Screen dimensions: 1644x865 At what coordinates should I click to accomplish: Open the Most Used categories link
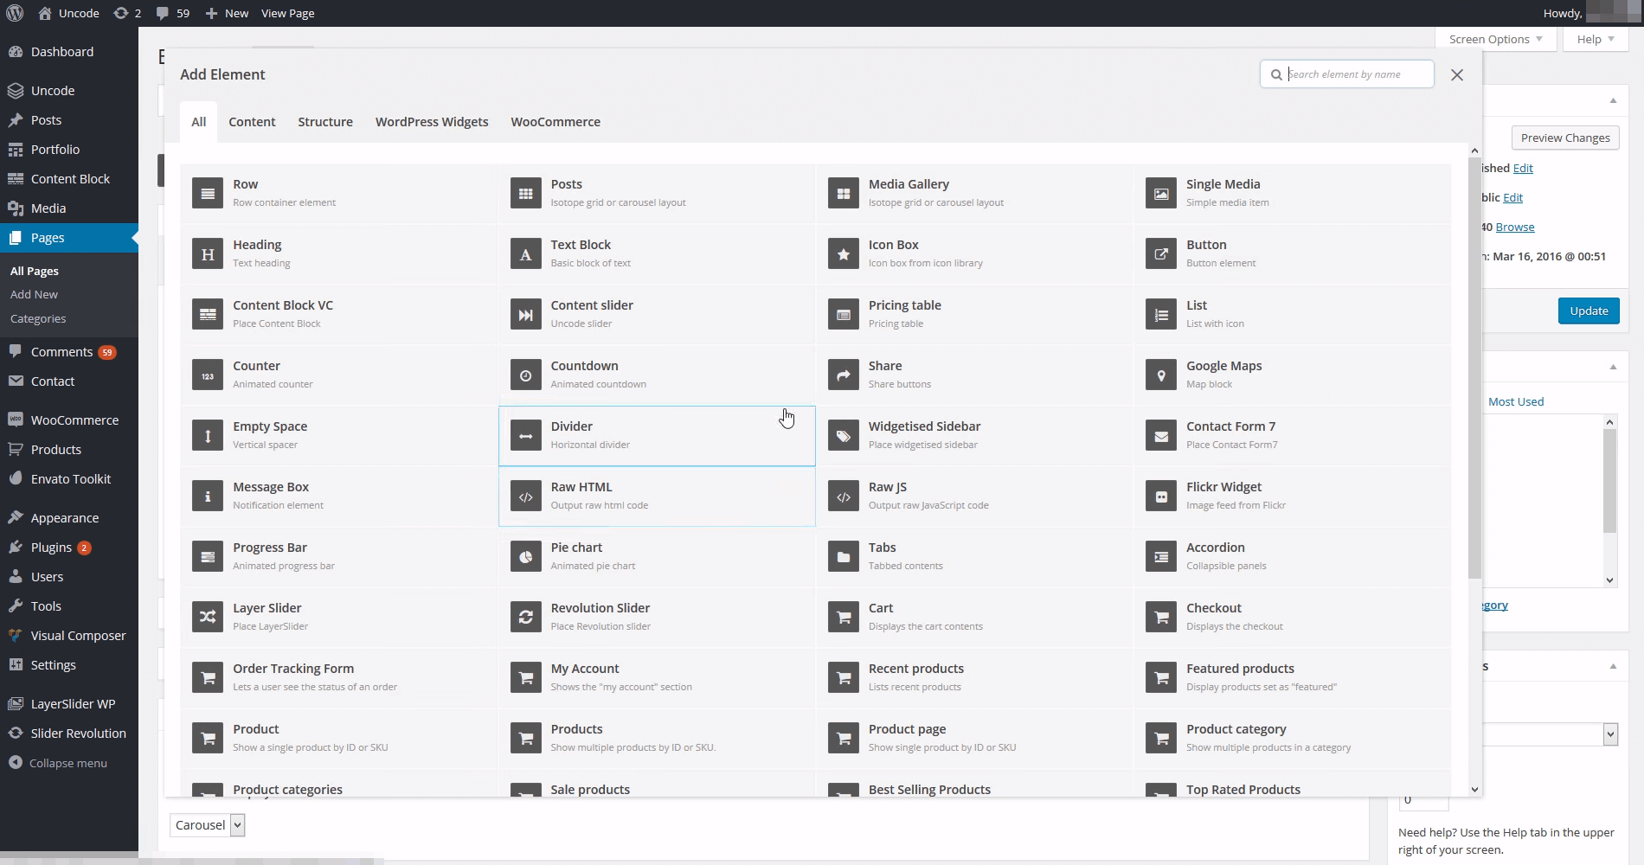(x=1516, y=401)
